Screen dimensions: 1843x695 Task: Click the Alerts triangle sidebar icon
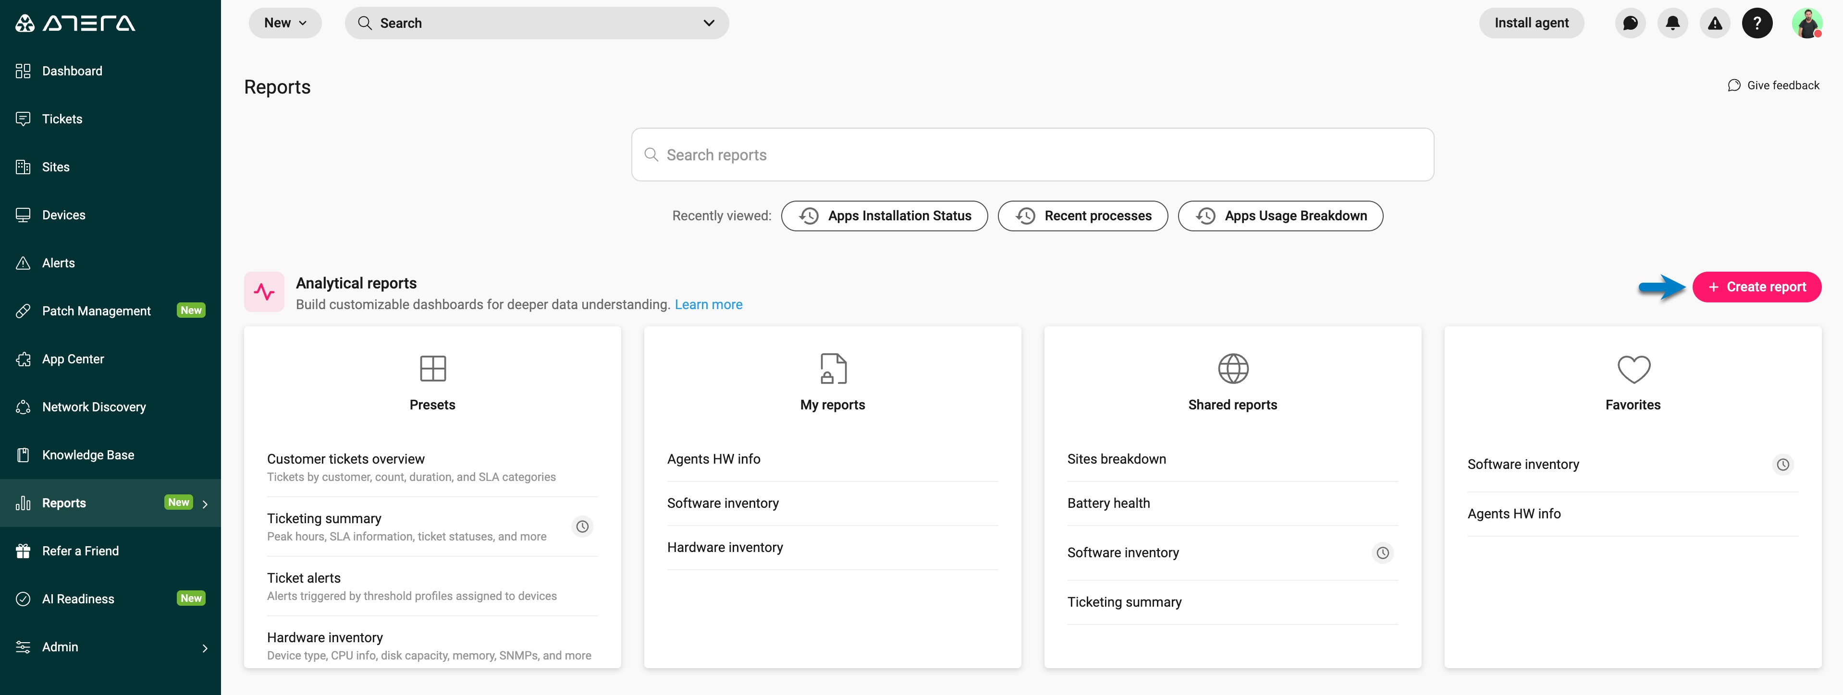point(23,263)
